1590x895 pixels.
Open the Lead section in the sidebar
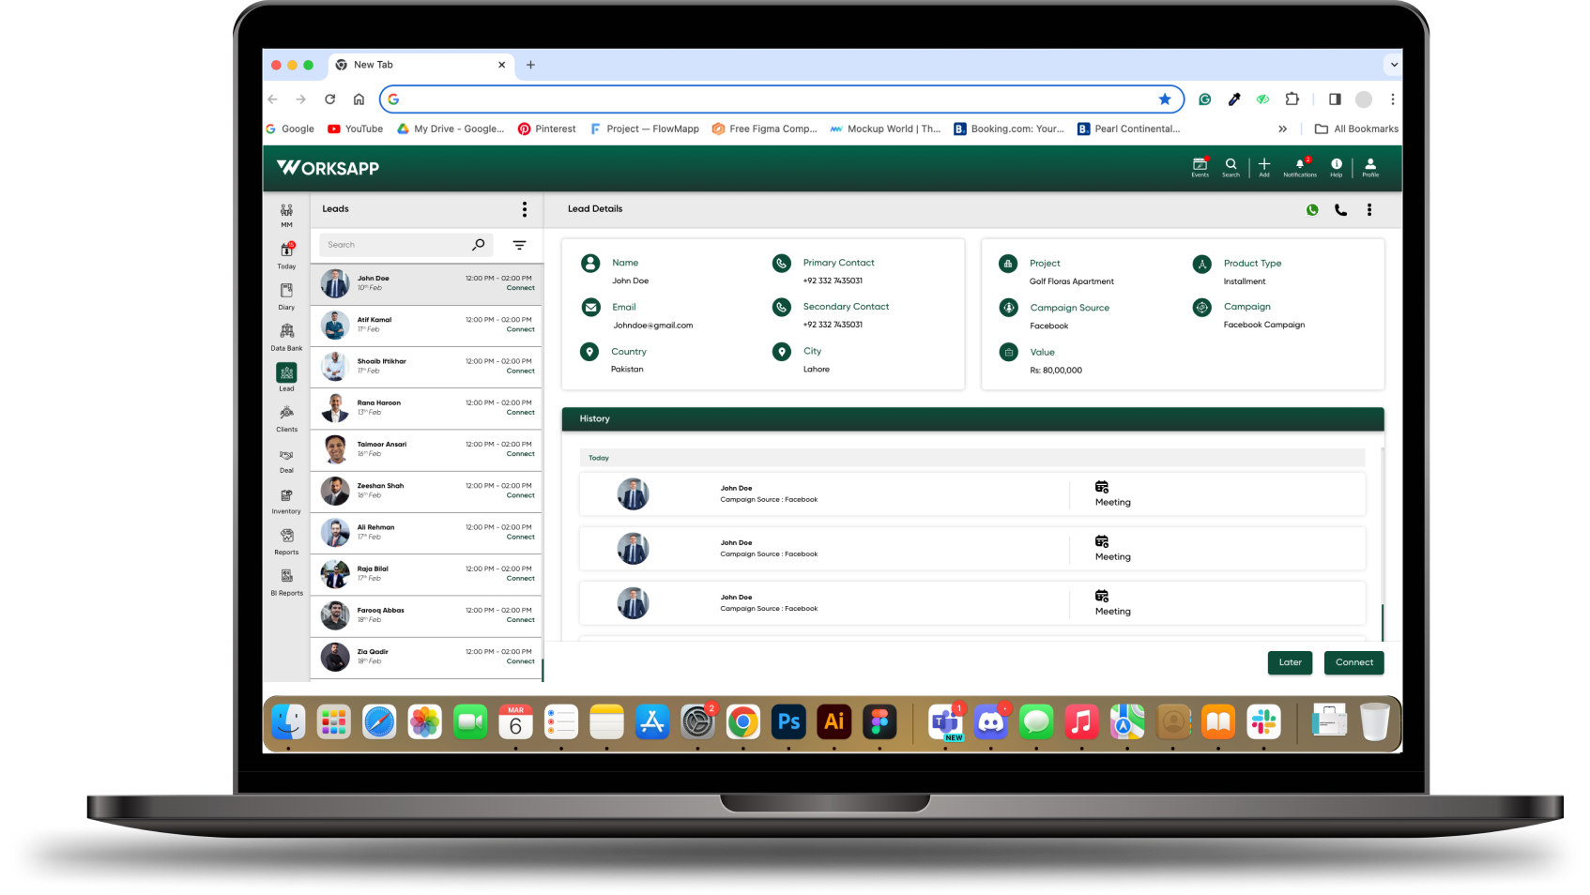286,377
